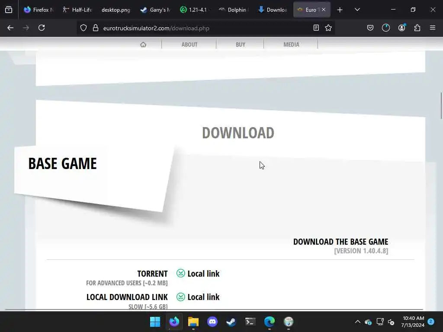
Task: Open the ABOUT menu item
Action: 189,45
